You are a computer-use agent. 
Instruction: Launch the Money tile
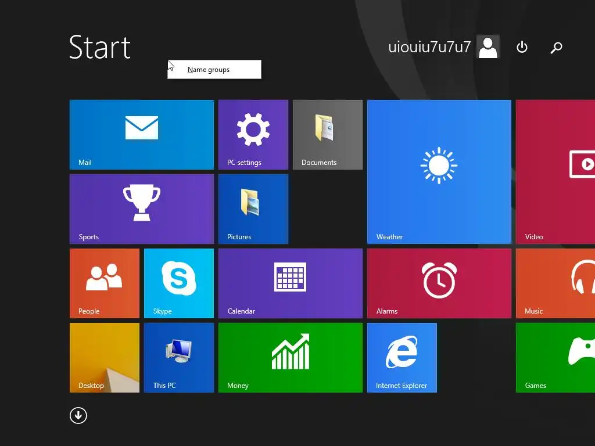tap(291, 358)
